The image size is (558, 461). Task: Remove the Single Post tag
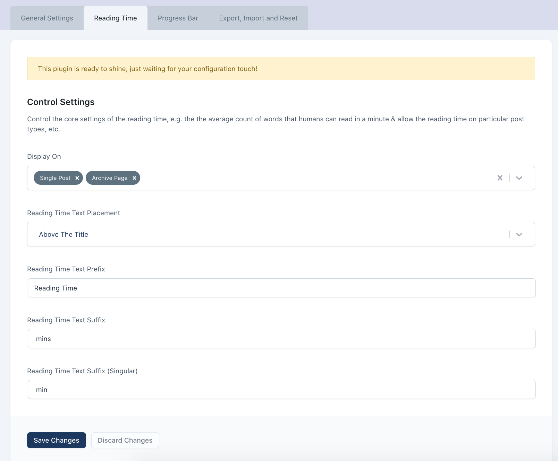pyautogui.click(x=77, y=178)
